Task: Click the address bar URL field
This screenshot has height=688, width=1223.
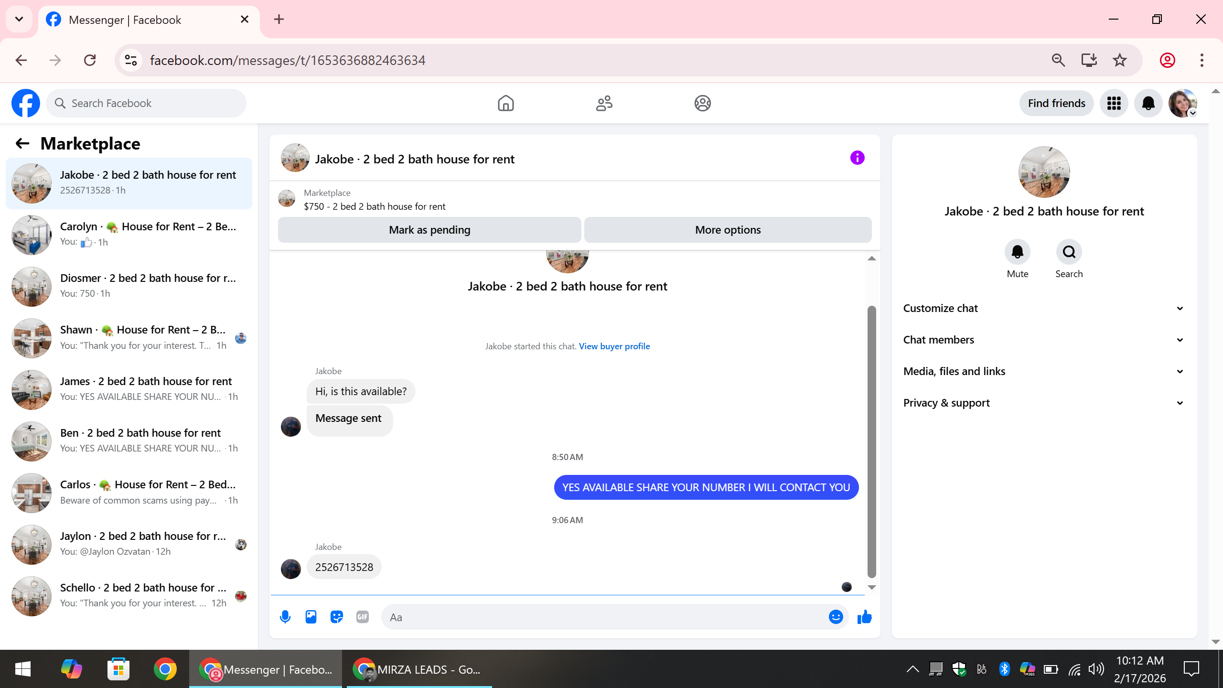Action: click(592, 60)
